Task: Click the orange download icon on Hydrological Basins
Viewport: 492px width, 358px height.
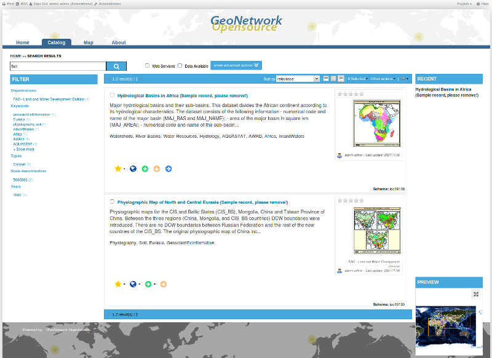Action: point(157,169)
